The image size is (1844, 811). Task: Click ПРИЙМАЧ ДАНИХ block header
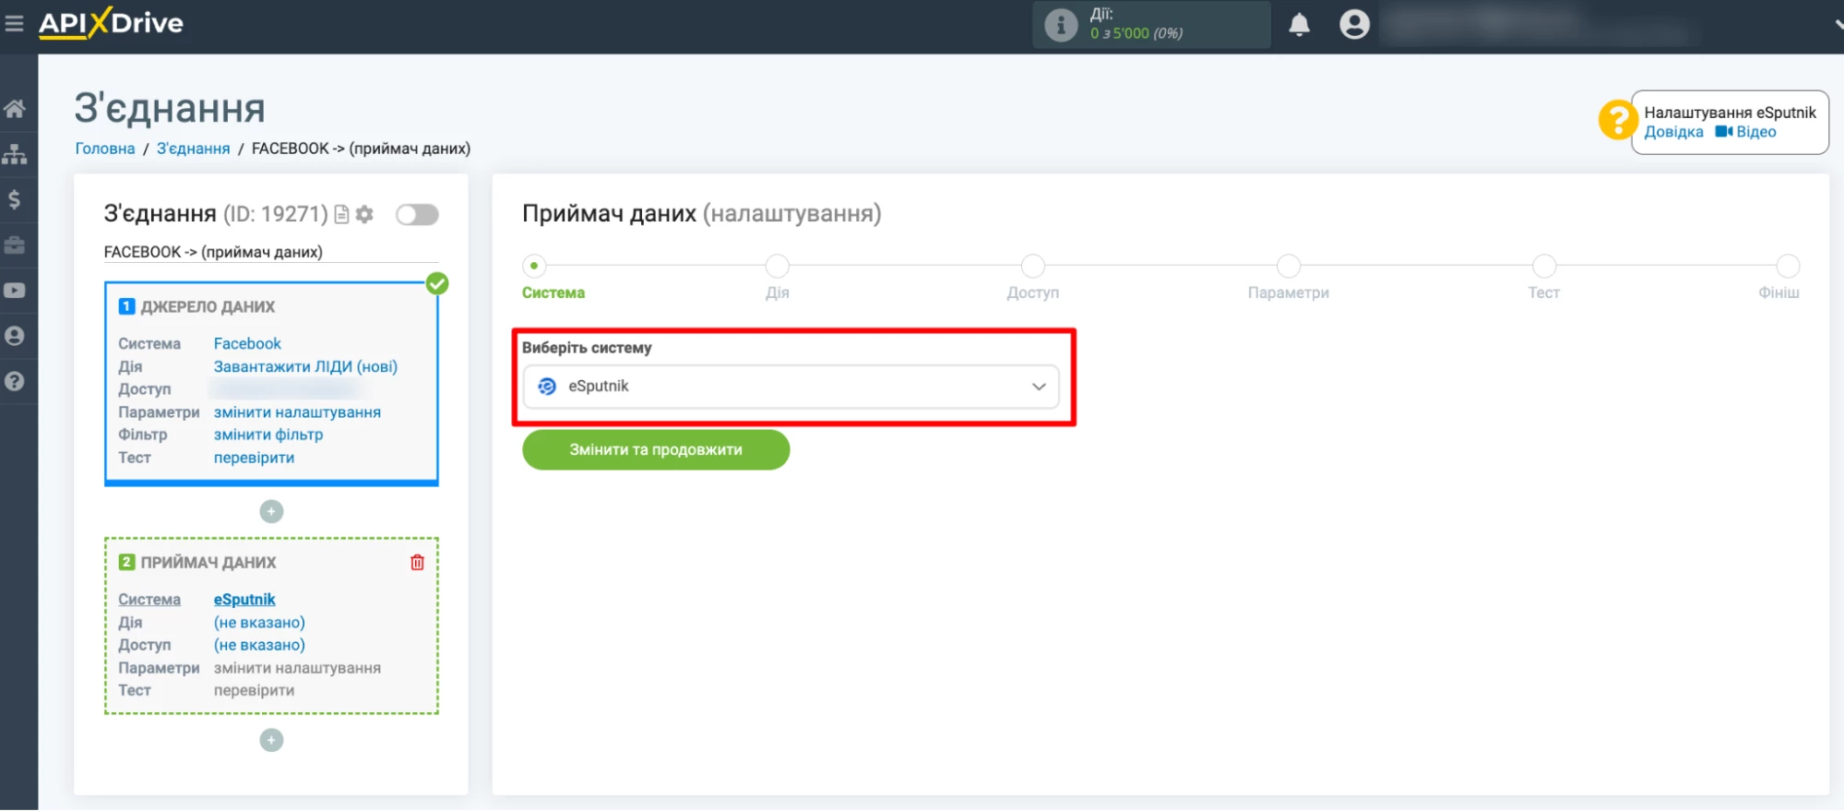pos(208,562)
